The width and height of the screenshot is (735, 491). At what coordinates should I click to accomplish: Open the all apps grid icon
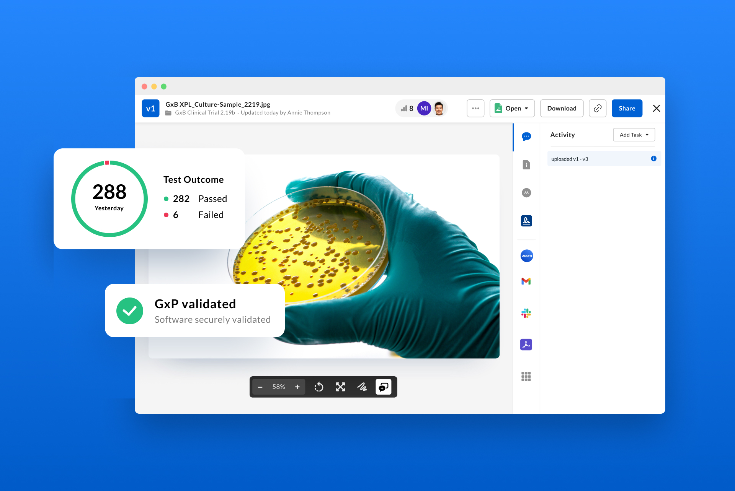(526, 377)
